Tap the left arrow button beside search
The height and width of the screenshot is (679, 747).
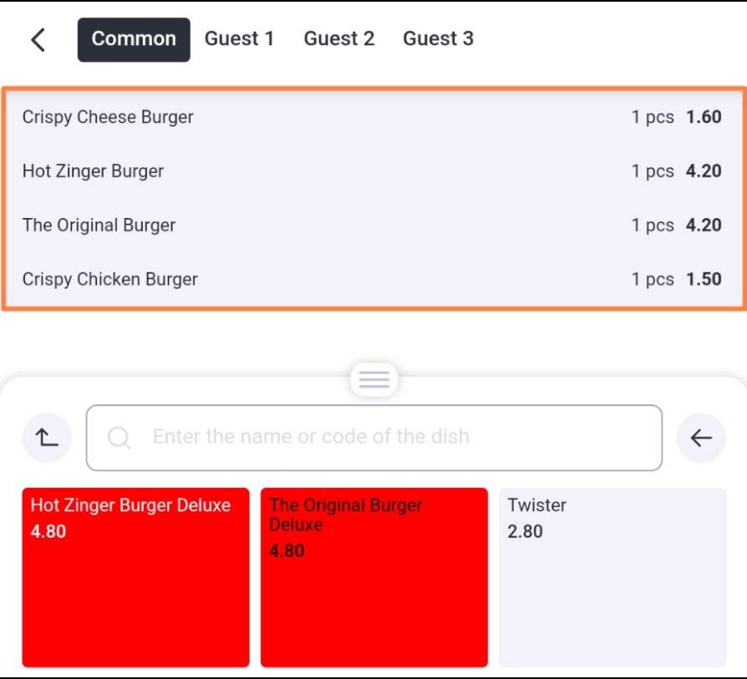pyautogui.click(x=701, y=438)
